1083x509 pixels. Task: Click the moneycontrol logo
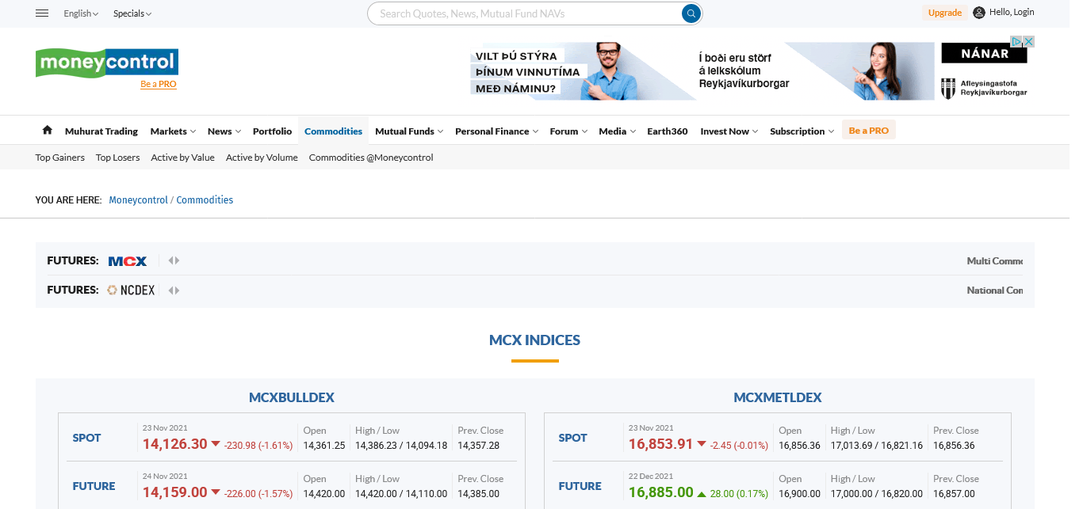(107, 62)
